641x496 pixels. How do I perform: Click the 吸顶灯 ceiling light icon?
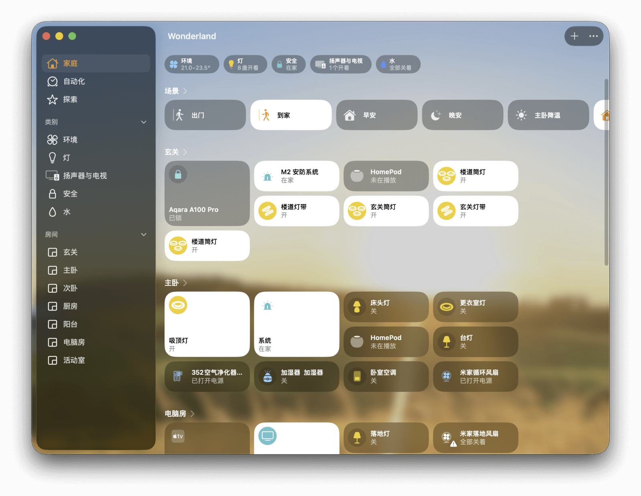178,305
